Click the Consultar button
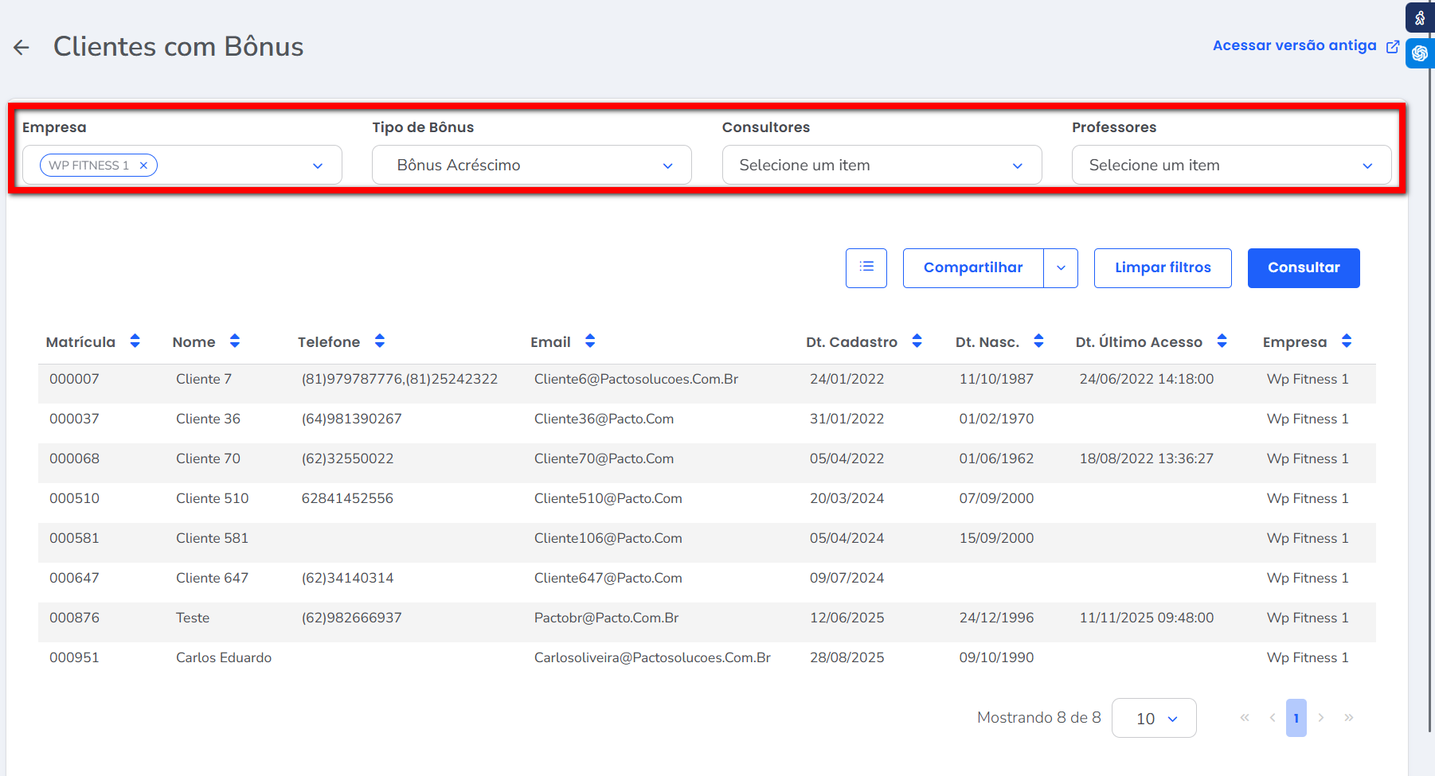1435x776 pixels. tap(1304, 268)
